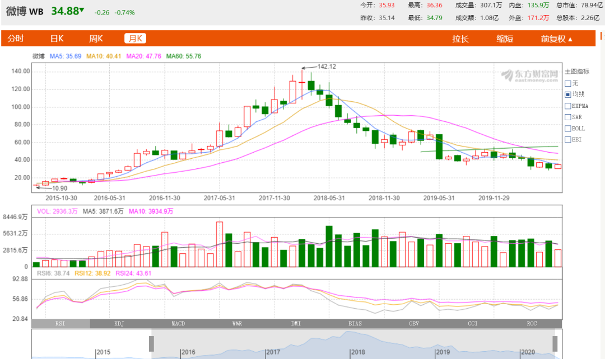Select the W%R indicator tab
This screenshot has width=605, height=359.
(238, 324)
